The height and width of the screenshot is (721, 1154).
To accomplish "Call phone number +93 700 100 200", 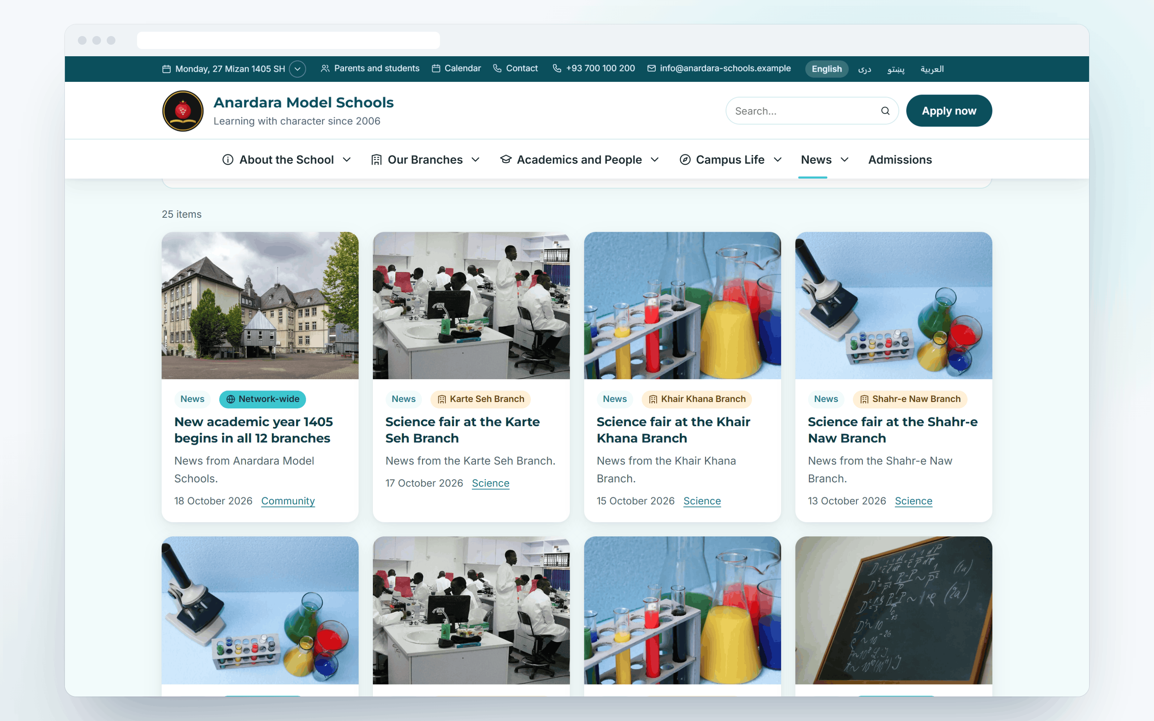I will point(594,68).
